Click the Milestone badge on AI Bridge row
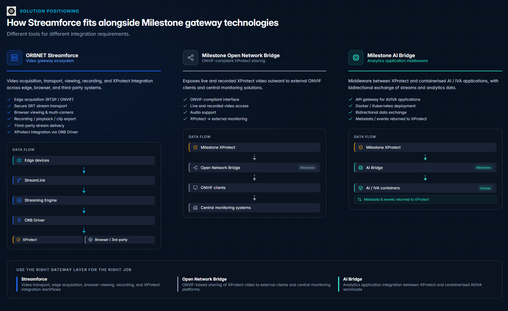The image size is (508, 311). click(483, 168)
